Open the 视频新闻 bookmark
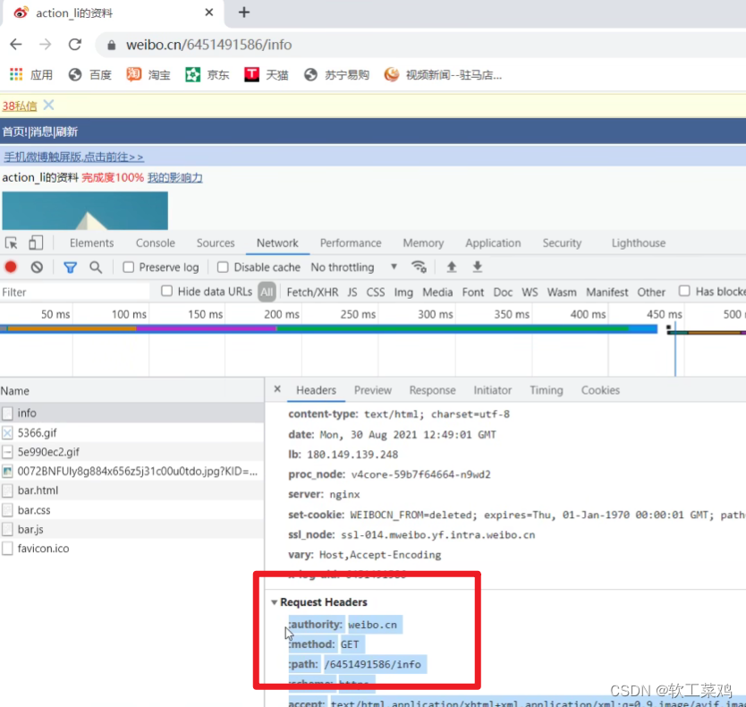This screenshot has height=707, width=746. (x=444, y=75)
